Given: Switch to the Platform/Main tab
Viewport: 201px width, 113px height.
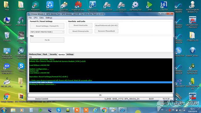Looking at the screenshot, I should click(35, 54).
